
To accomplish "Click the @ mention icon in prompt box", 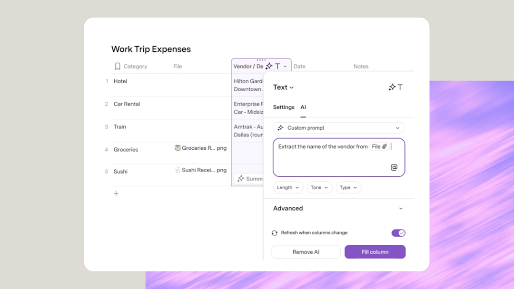I will point(394,167).
